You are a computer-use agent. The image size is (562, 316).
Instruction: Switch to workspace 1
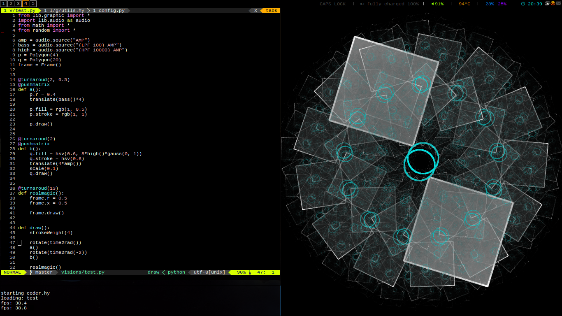[3, 4]
